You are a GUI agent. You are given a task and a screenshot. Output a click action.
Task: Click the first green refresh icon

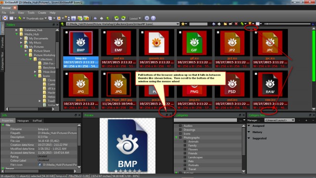click(117, 18)
